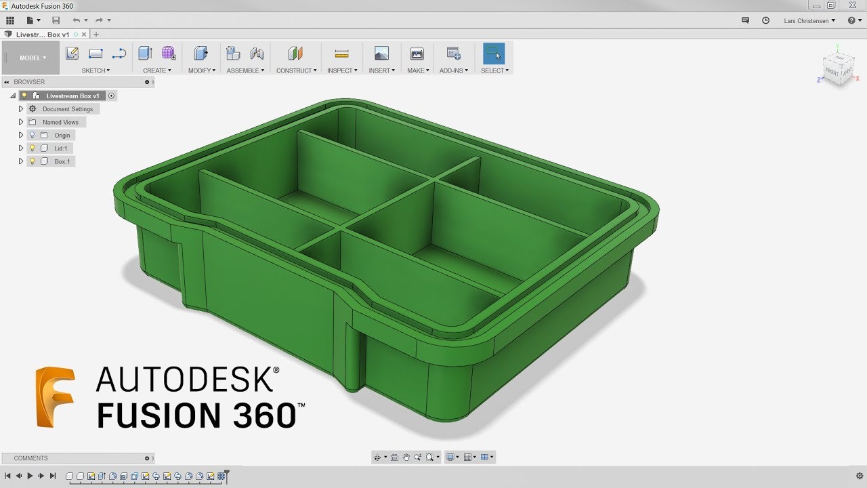This screenshot has width=867, height=488.
Task: Open the notifications comment icon
Action: point(746,20)
